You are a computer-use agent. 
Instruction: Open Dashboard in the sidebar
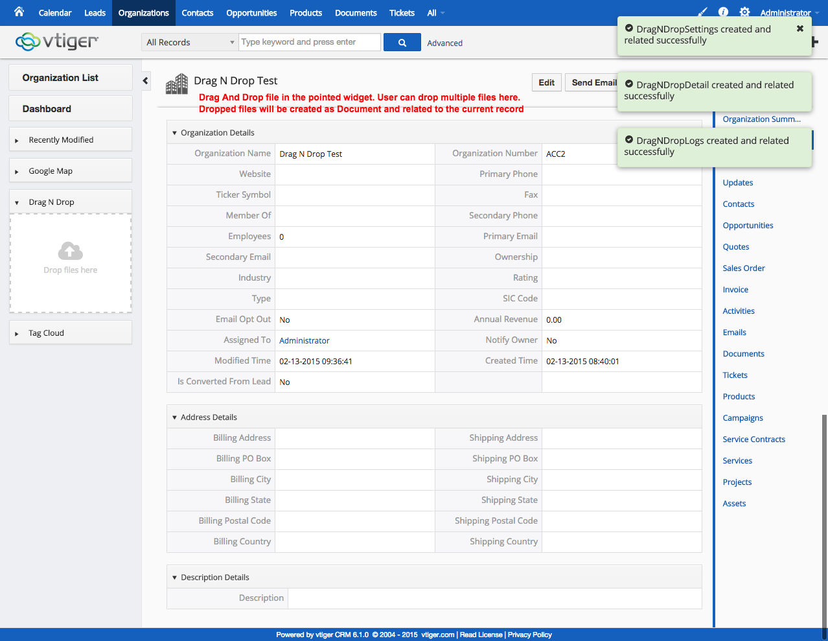[71, 109]
